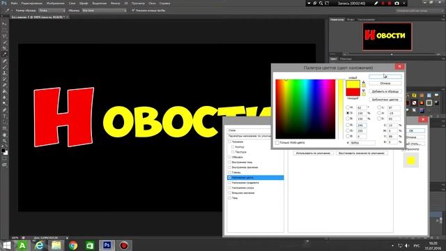Open the Размер образца dropdown
This screenshot has width=446, height=251.
(52, 10)
